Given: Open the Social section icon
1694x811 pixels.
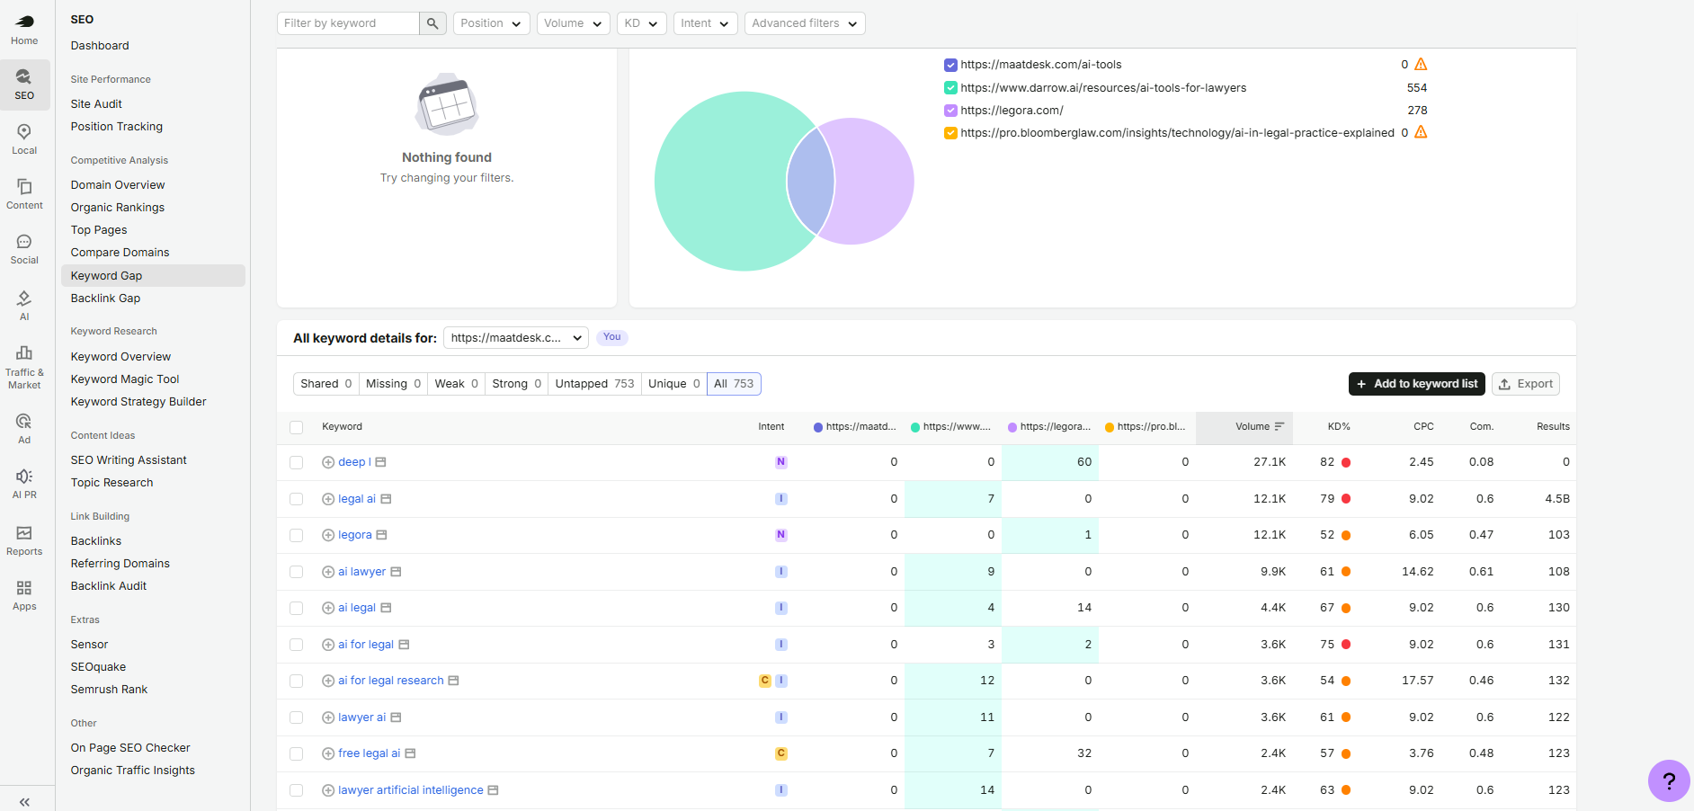Looking at the screenshot, I should [x=24, y=249].
